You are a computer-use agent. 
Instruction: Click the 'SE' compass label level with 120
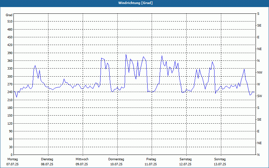[x=259, y=120]
